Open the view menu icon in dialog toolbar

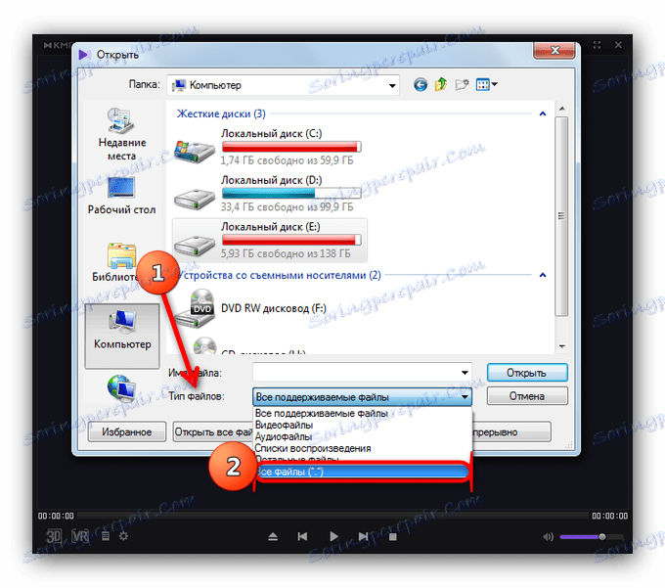click(486, 84)
